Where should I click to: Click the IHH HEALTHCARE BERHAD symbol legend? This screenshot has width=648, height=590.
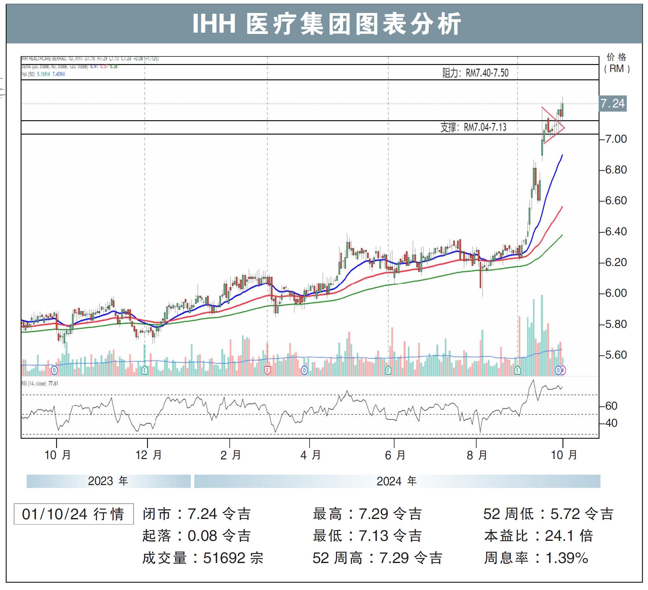[90, 59]
